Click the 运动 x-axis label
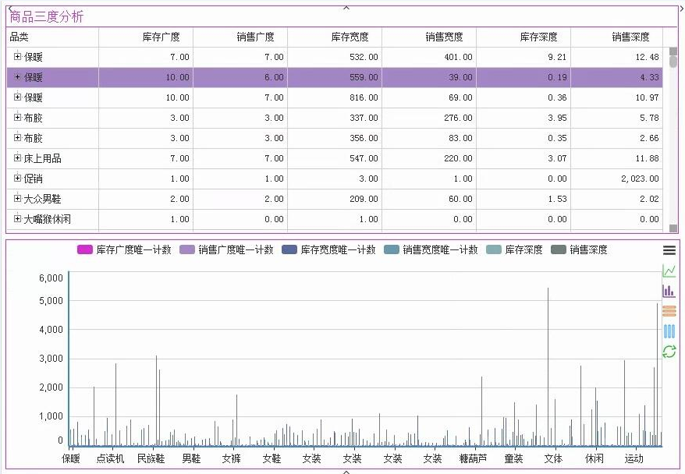Image resolution: width=685 pixels, height=474 pixels. point(634,458)
